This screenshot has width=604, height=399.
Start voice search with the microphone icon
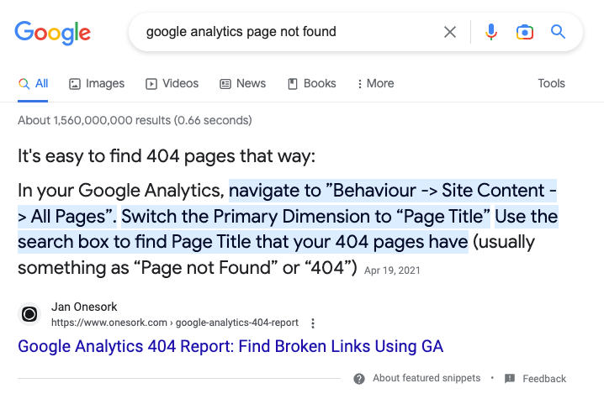pos(490,32)
